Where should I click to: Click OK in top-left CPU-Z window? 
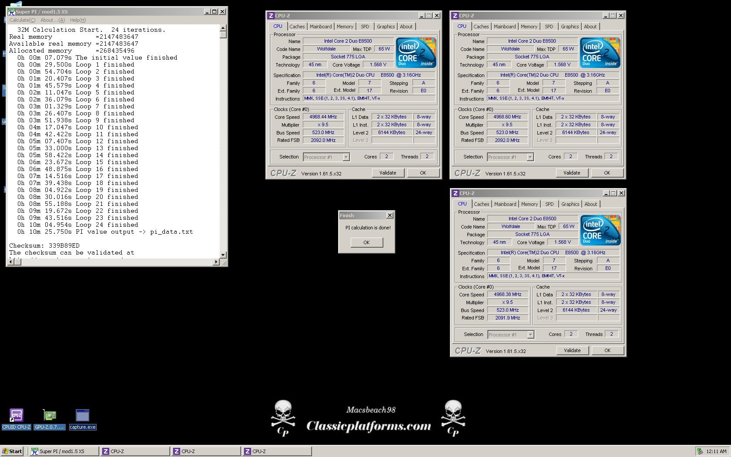[423, 173]
